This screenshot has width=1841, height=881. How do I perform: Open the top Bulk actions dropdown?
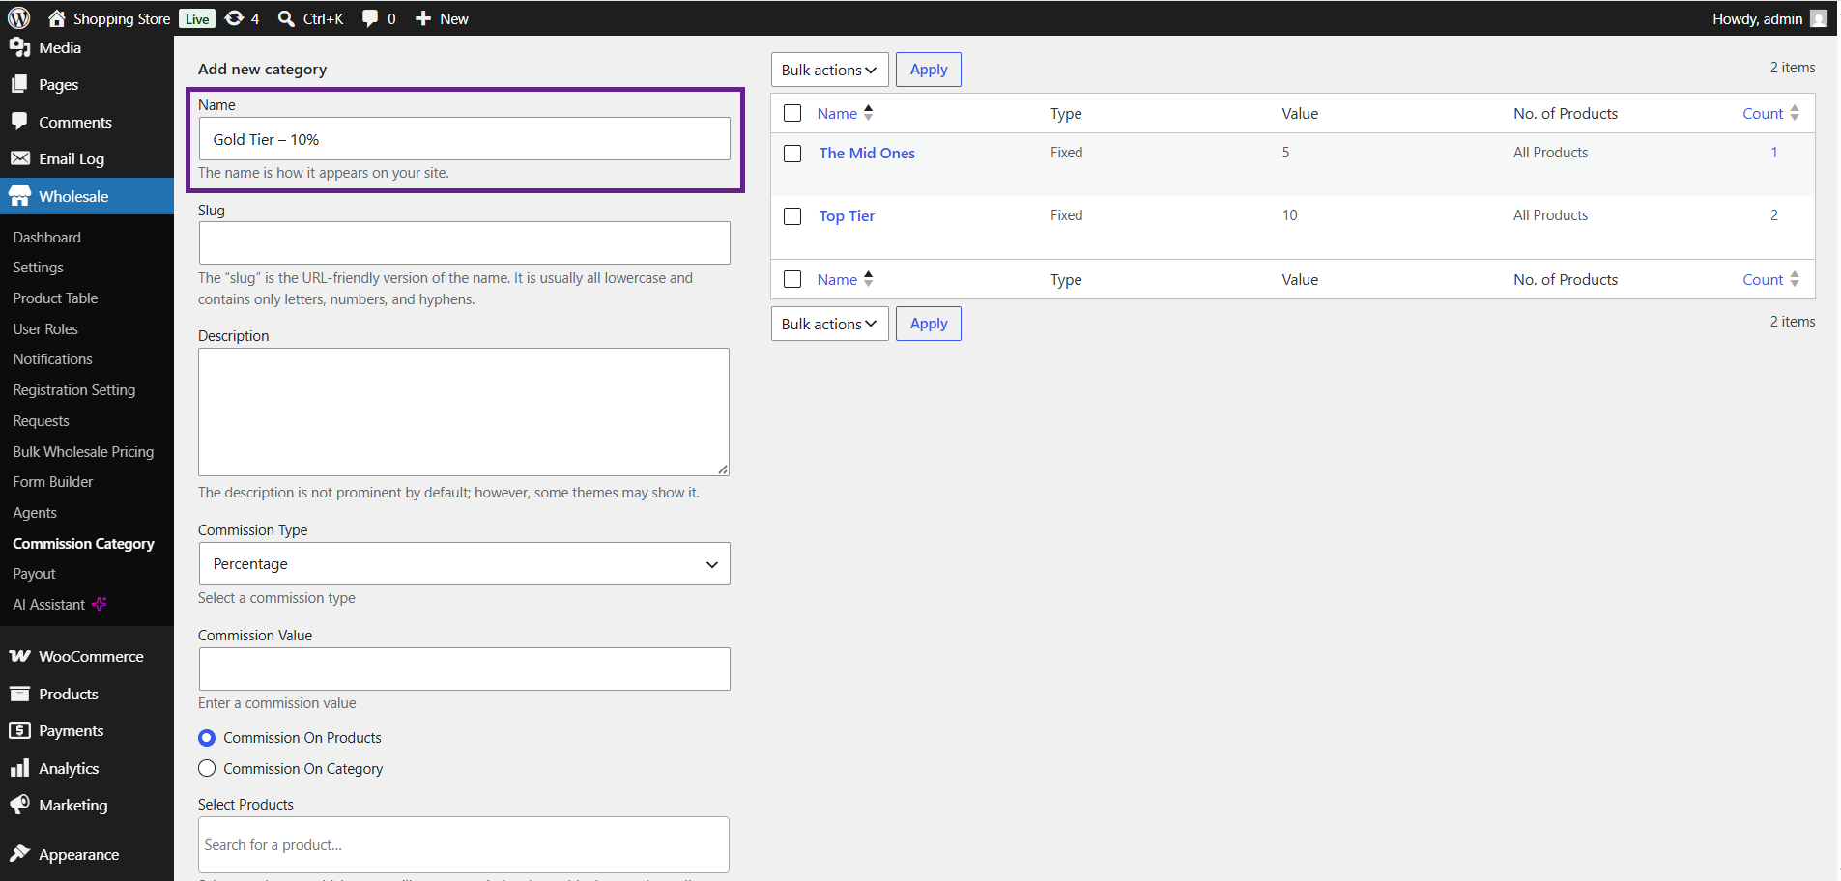click(829, 70)
